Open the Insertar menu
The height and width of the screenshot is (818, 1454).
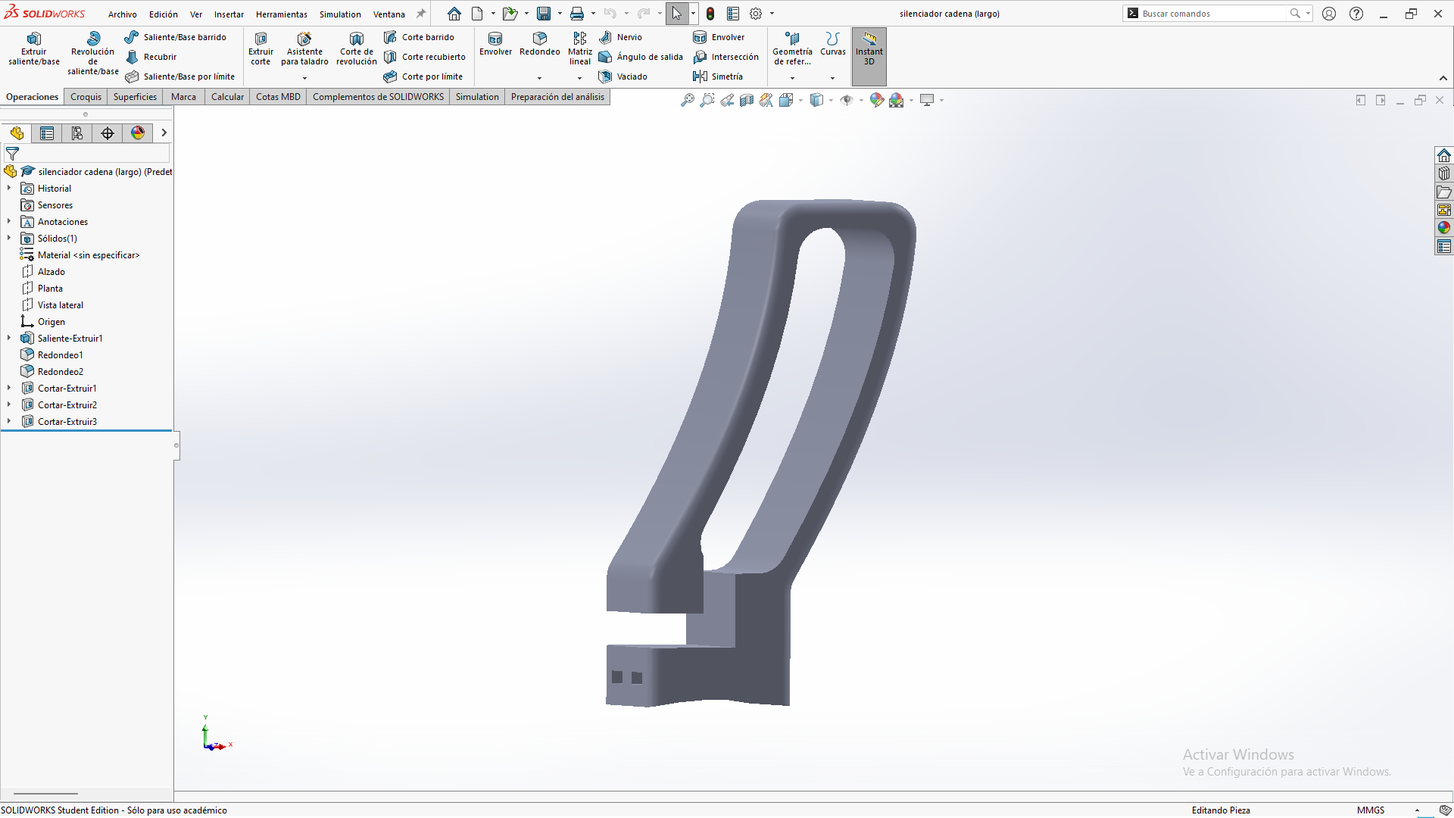click(229, 14)
